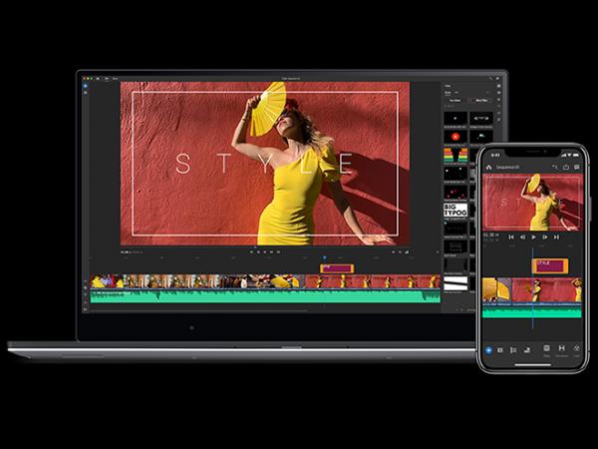
Task: Skip to the sequence start on the phone
Action: pos(511,237)
